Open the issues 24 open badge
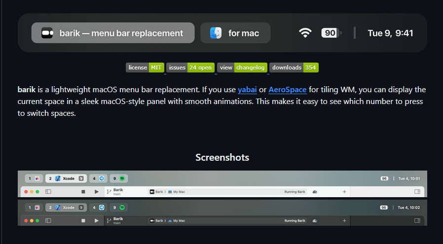Image resolution: width=443 pixels, height=244 pixels. coord(190,68)
